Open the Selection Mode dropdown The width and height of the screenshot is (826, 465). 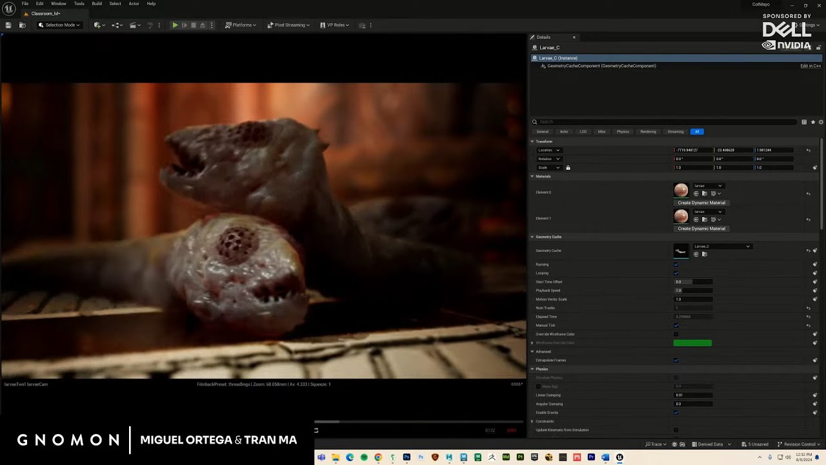[x=59, y=25]
